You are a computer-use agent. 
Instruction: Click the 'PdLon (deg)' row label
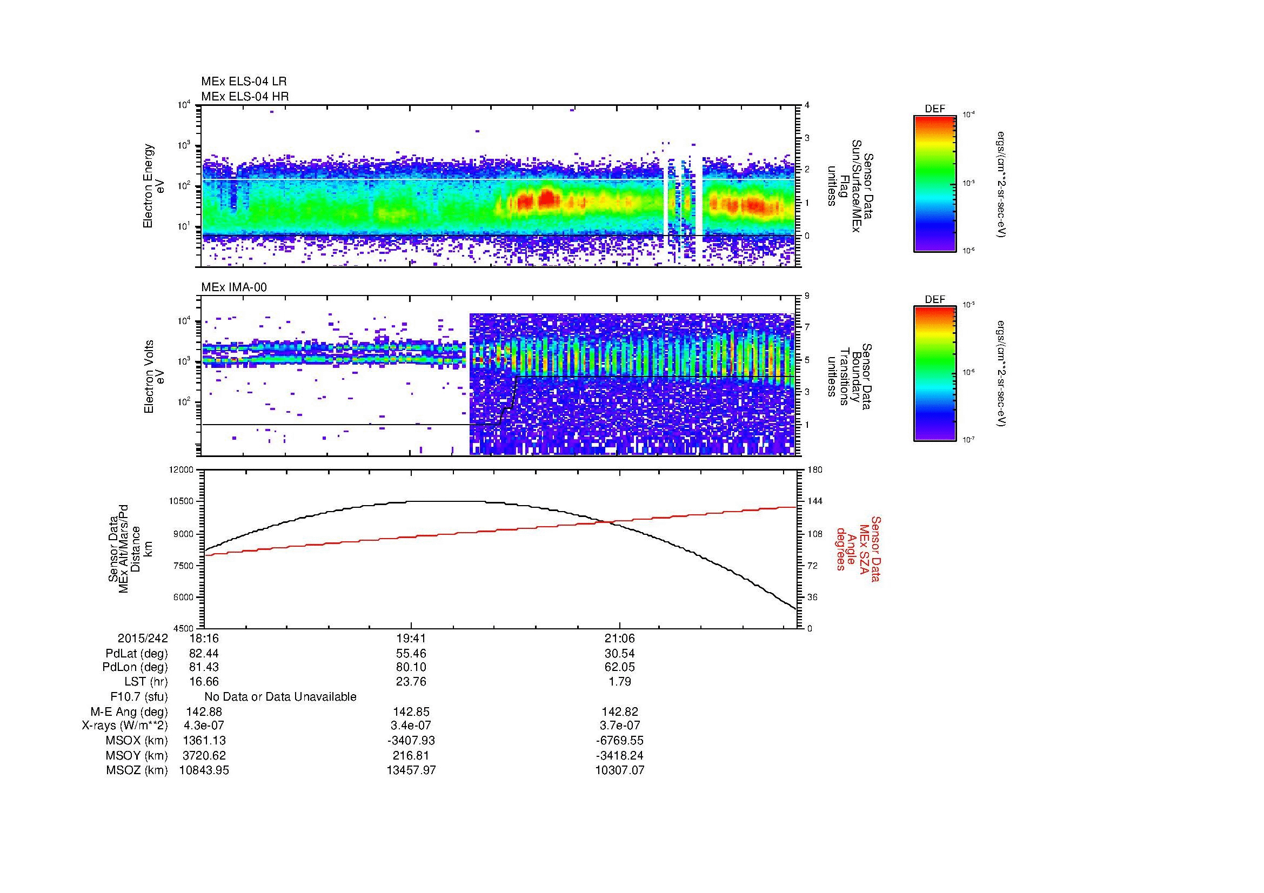pyautogui.click(x=136, y=667)
